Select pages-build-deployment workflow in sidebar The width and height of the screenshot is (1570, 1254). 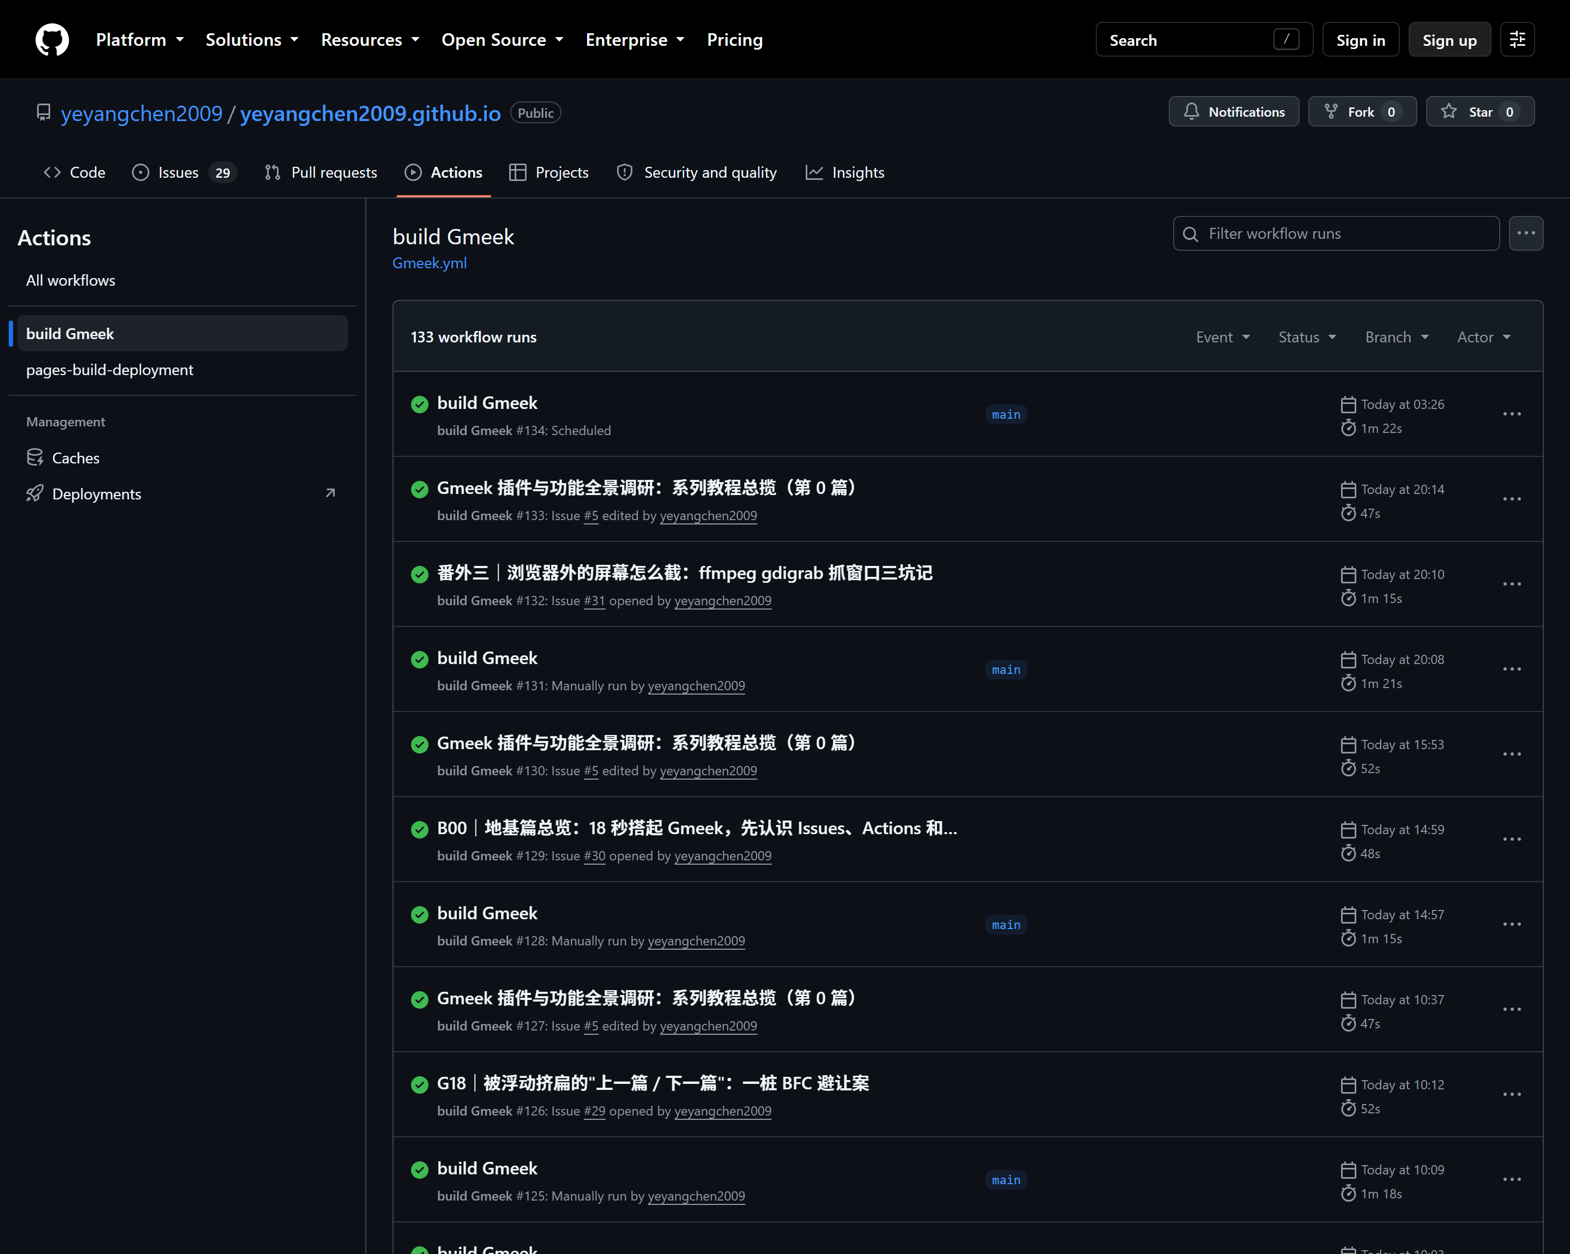[x=182, y=370]
